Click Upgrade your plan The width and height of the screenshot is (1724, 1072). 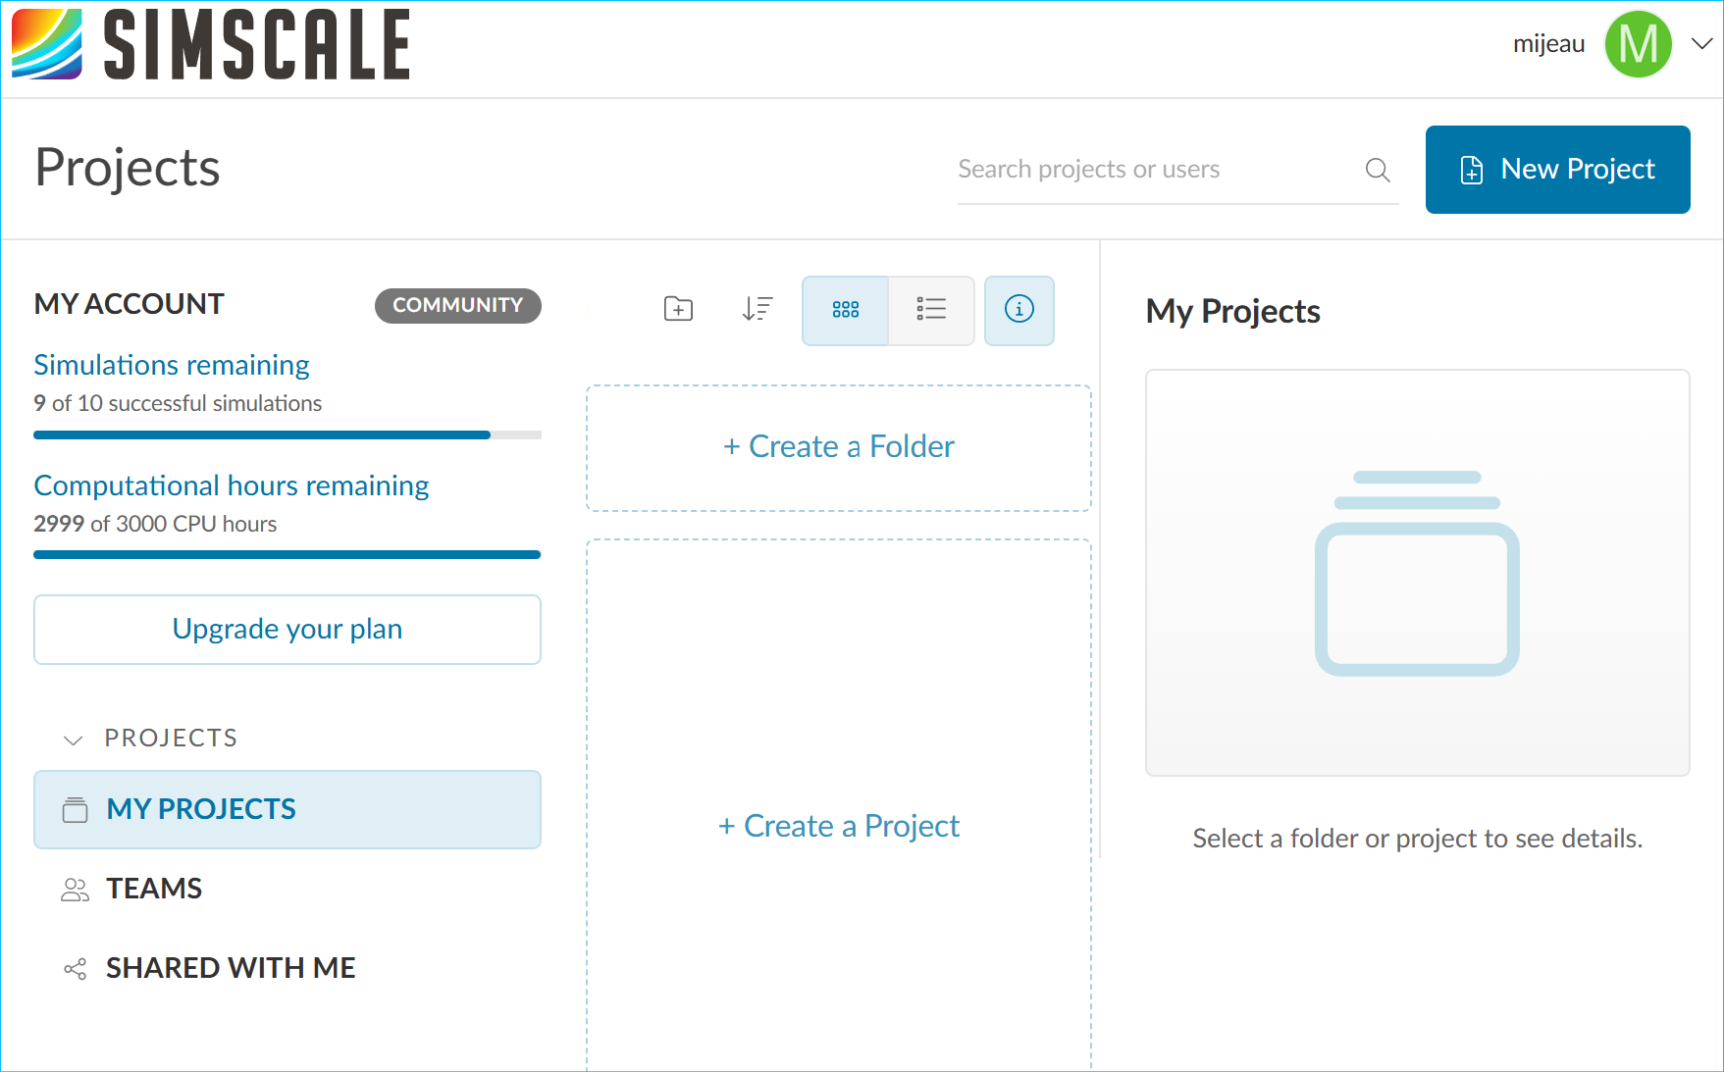coord(287,630)
